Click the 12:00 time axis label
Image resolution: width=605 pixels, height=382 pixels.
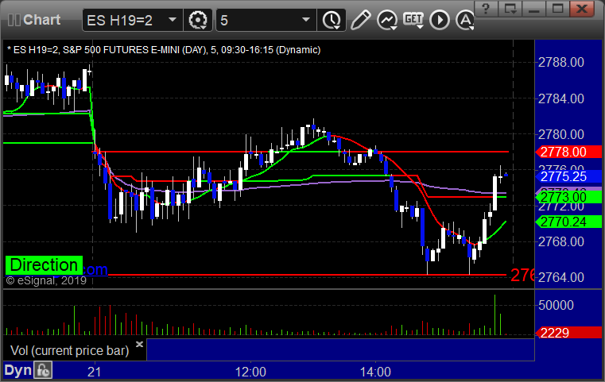[250, 372]
